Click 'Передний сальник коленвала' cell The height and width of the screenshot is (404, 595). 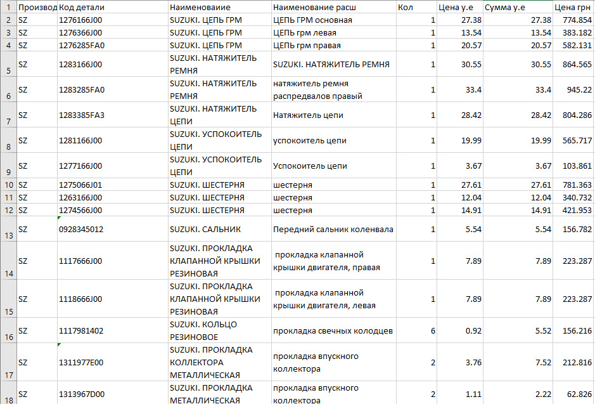click(x=334, y=229)
